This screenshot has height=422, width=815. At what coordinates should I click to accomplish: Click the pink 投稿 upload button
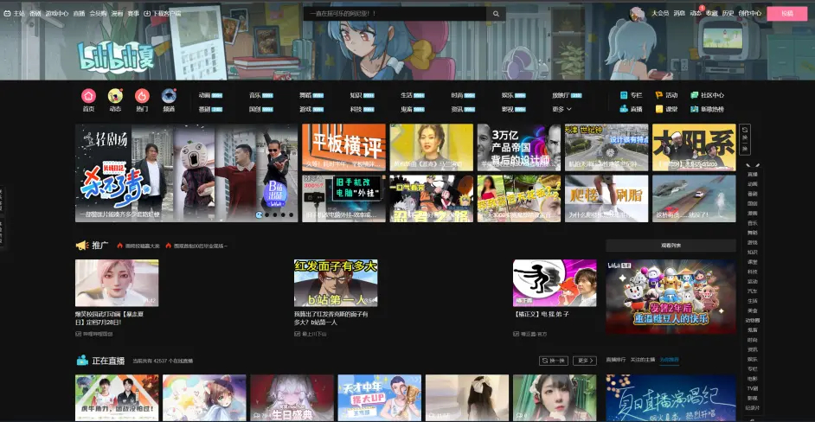pyautogui.click(x=786, y=14)
